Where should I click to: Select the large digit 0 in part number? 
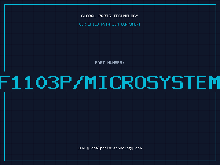[x=41, y=82]
